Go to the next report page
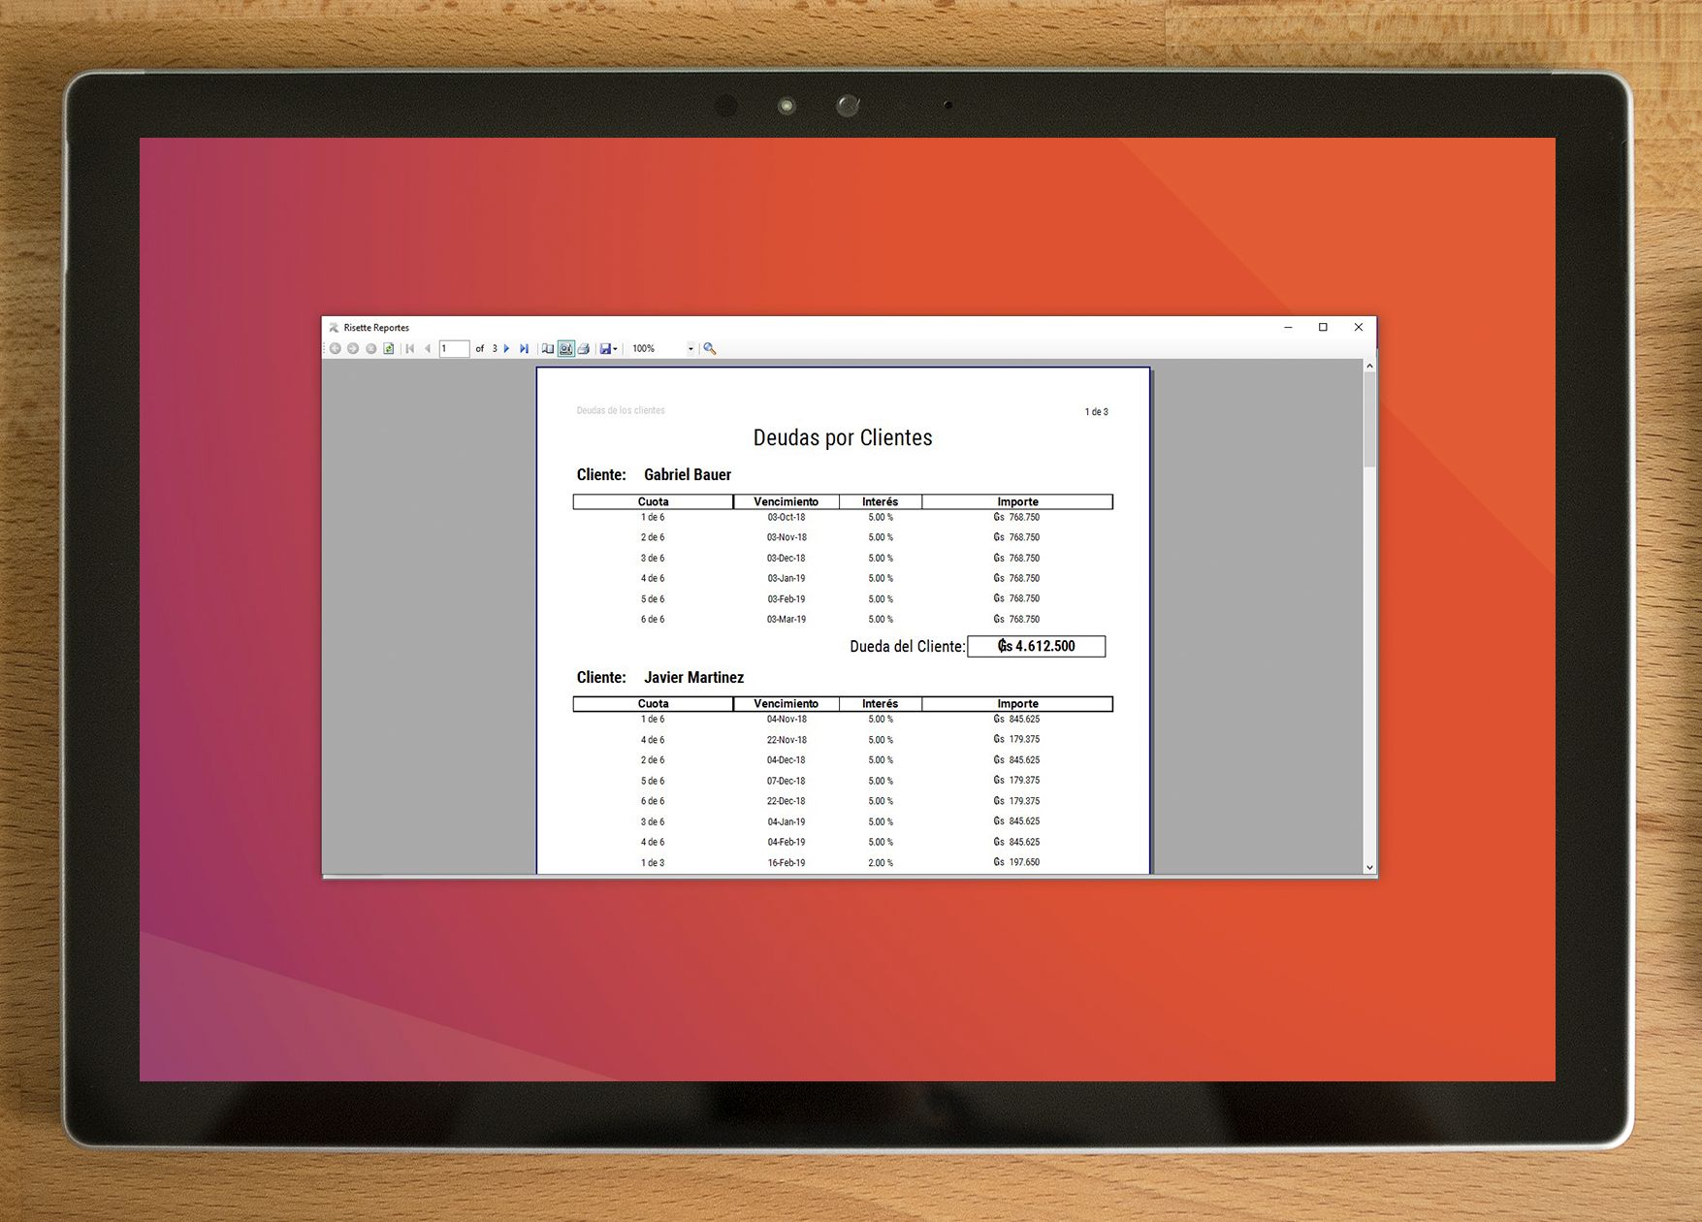The height and width of the screenshot is (1222, 1702). [506, 349]
